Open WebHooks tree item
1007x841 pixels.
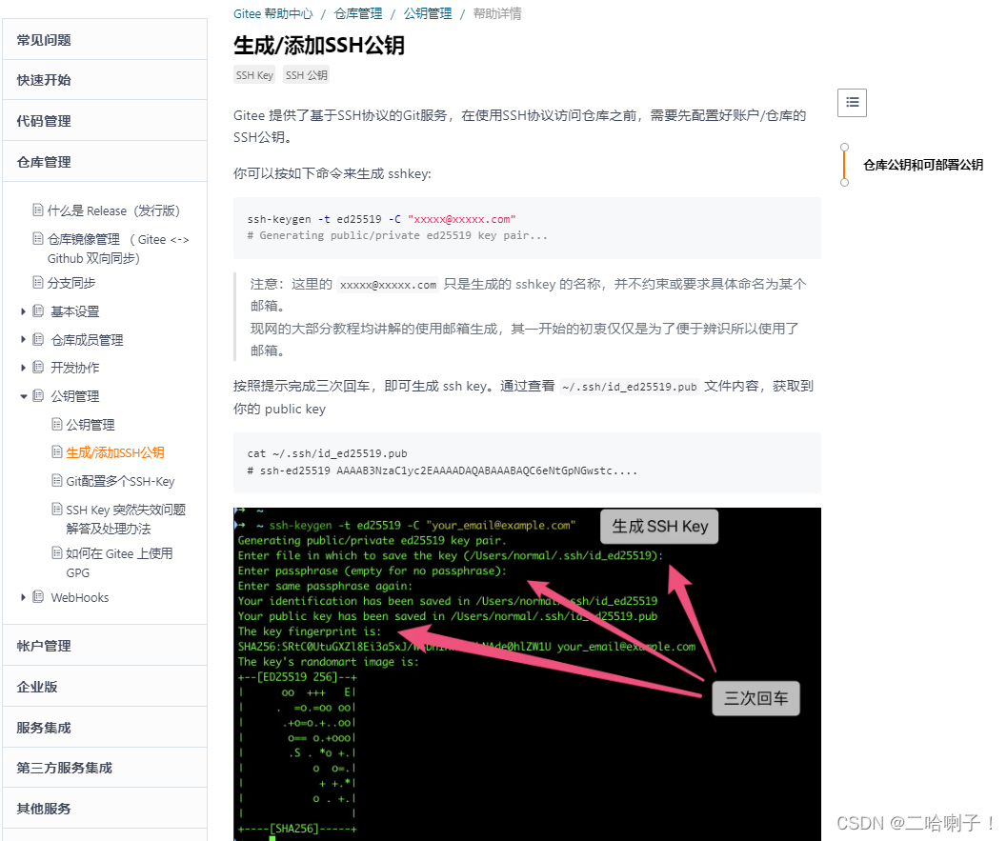[80, 598]
